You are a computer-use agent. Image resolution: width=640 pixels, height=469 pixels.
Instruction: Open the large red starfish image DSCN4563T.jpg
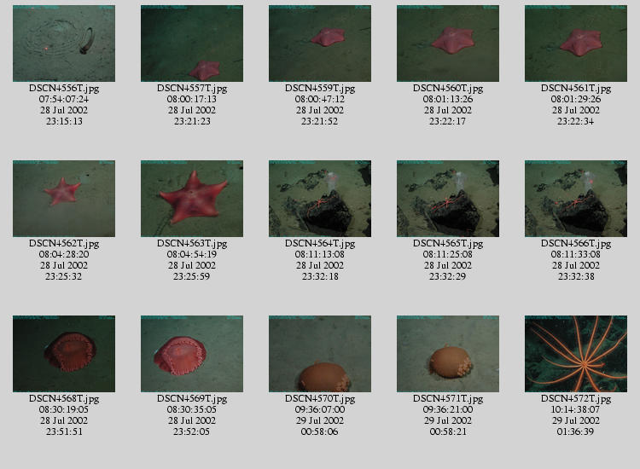click(x=192, y=199)
